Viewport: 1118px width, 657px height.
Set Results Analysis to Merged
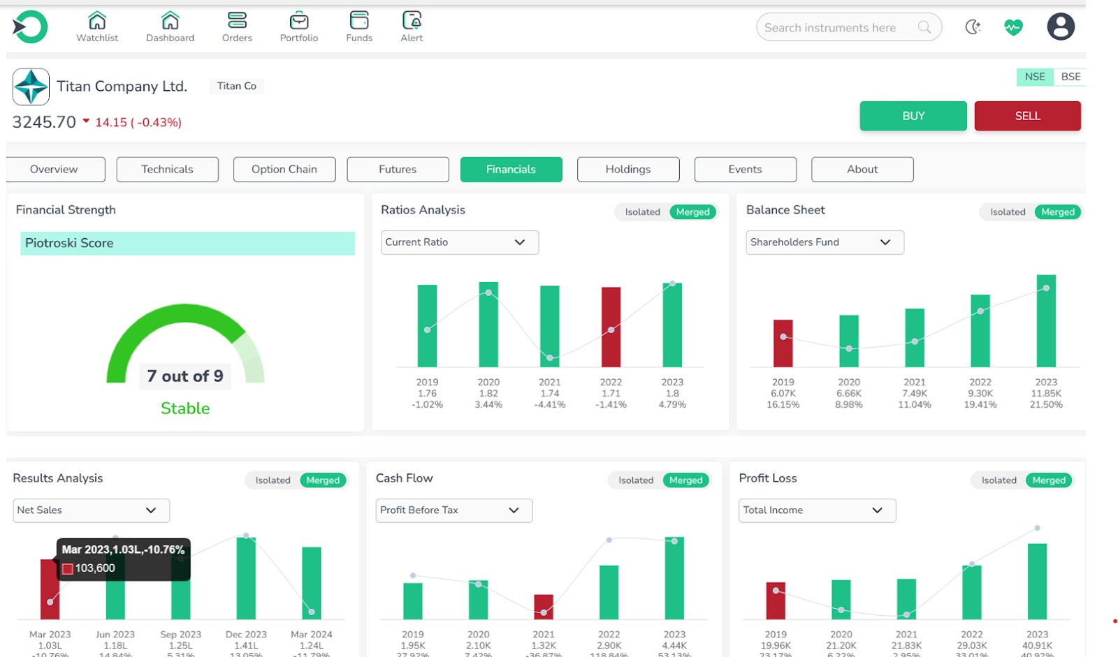click(323, 480)
